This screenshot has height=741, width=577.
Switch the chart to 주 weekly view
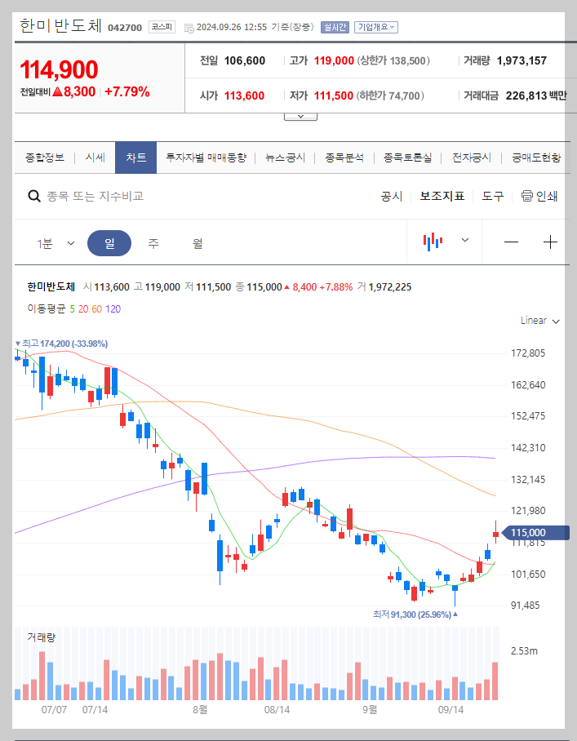pos(152,242)
